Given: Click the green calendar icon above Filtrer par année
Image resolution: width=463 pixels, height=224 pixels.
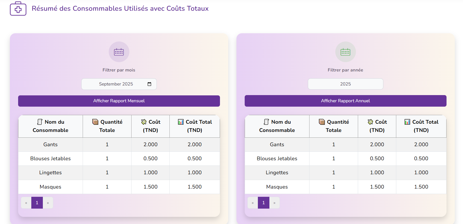Looking at the screenshot, I should (345, 52).
